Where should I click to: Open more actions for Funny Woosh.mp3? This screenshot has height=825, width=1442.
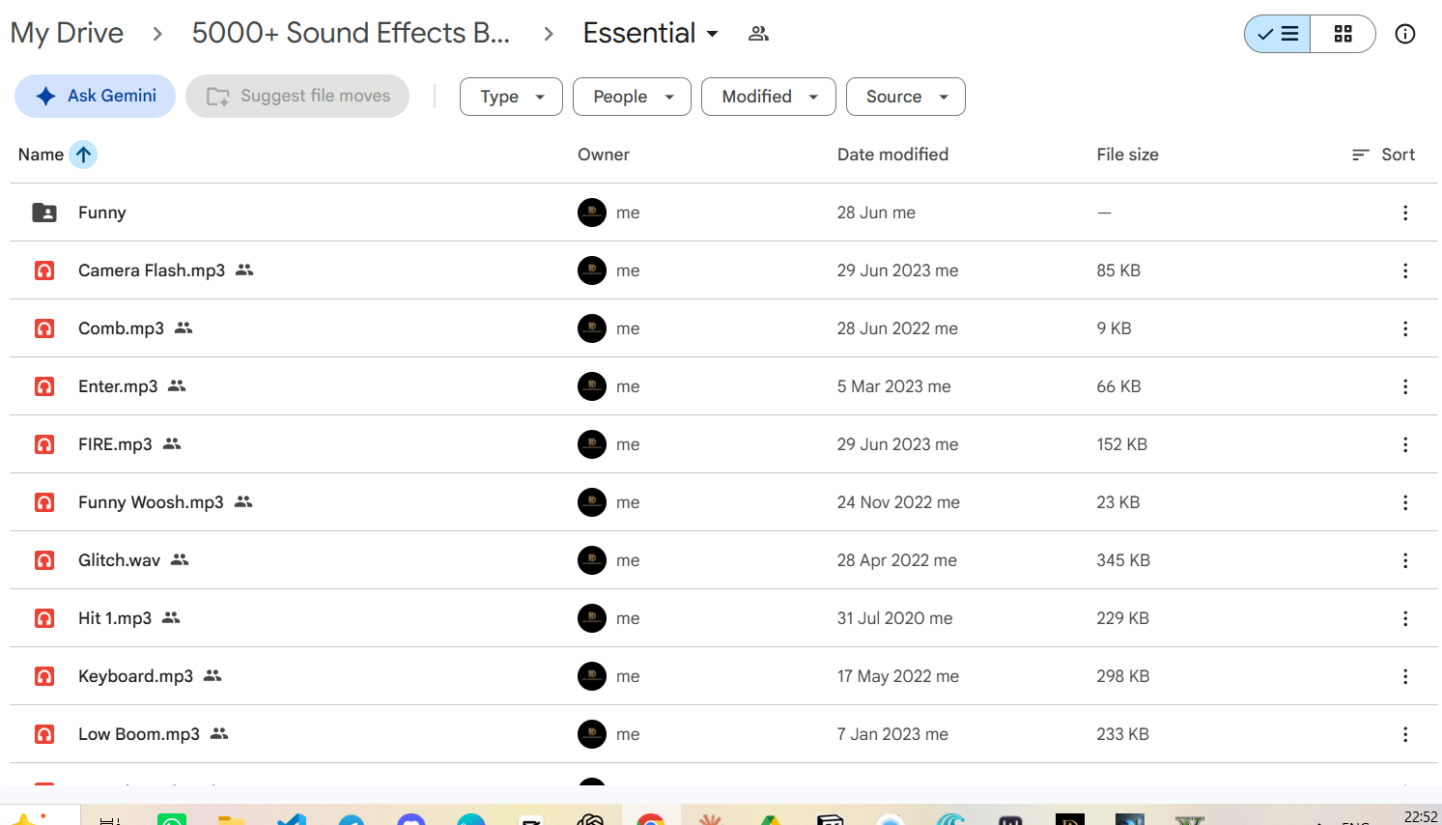[1405, 502]
